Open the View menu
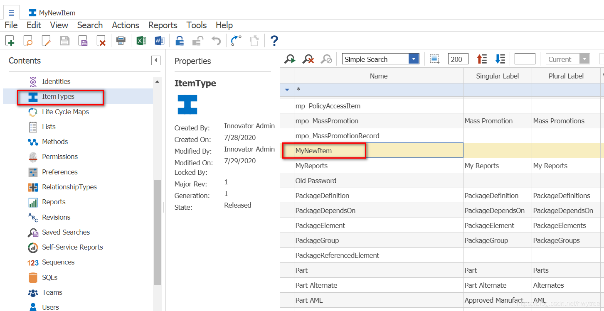This screenshot has height=311, width=604. click(59, 25)
